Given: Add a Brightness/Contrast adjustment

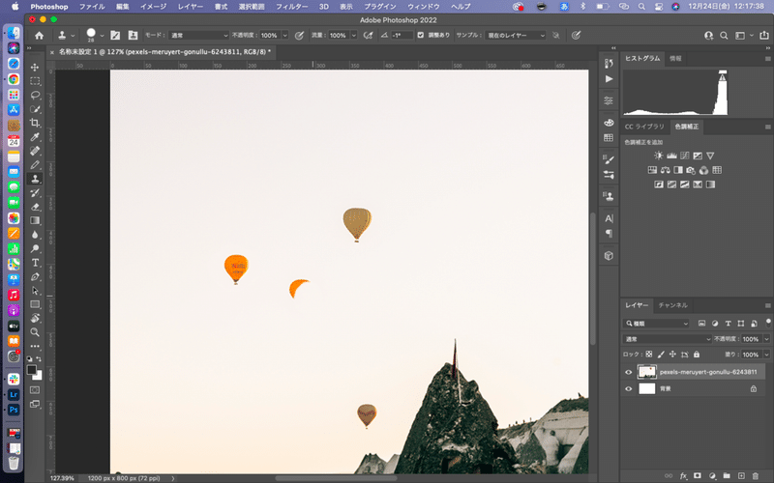Looking at the screenshot, I should pyautogui.click(x=659, y=156).
